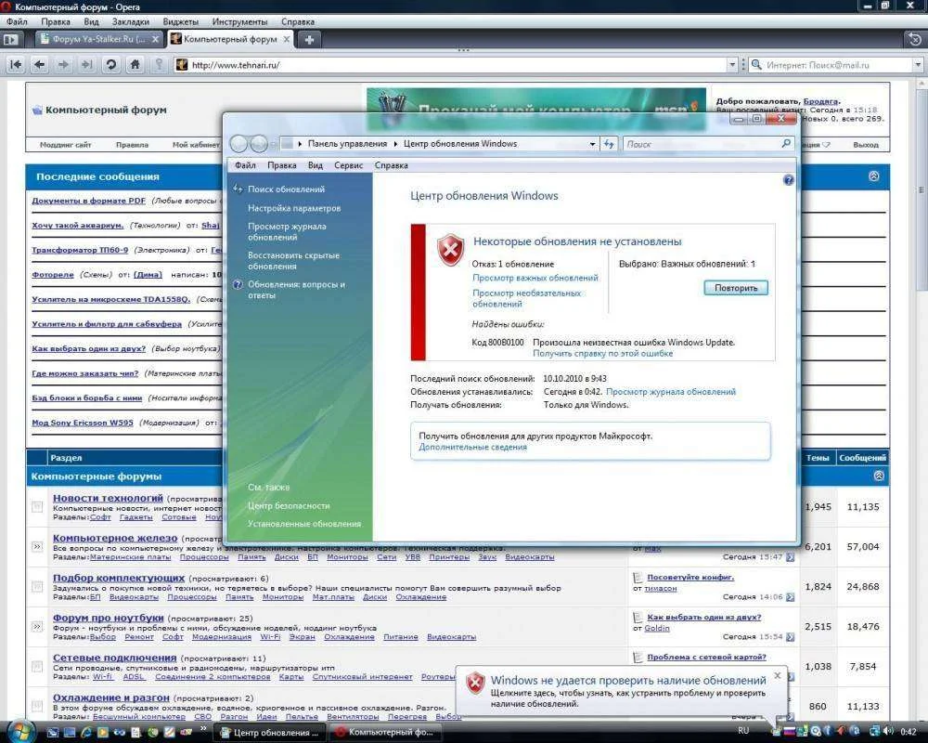Click the red shield error icon in update panel
This screenshot has width=928, height=743.
pos(450,250)
